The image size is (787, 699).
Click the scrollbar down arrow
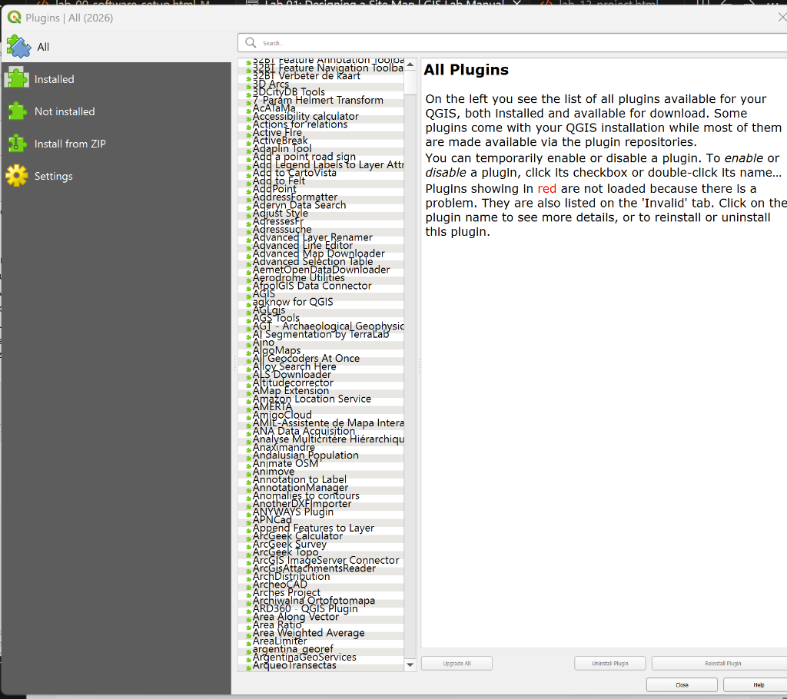(x=410, y=664)
